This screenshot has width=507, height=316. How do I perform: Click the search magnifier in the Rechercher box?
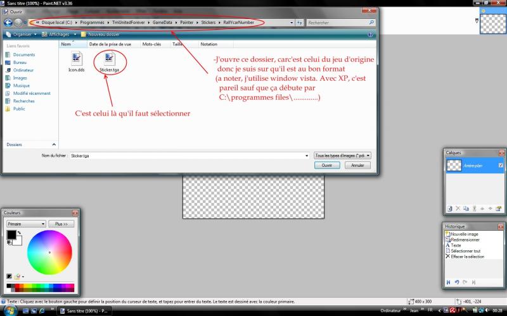point(371,22)
